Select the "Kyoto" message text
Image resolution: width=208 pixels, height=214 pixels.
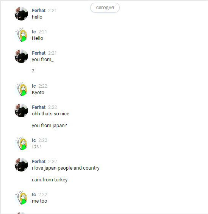[38, 93]
